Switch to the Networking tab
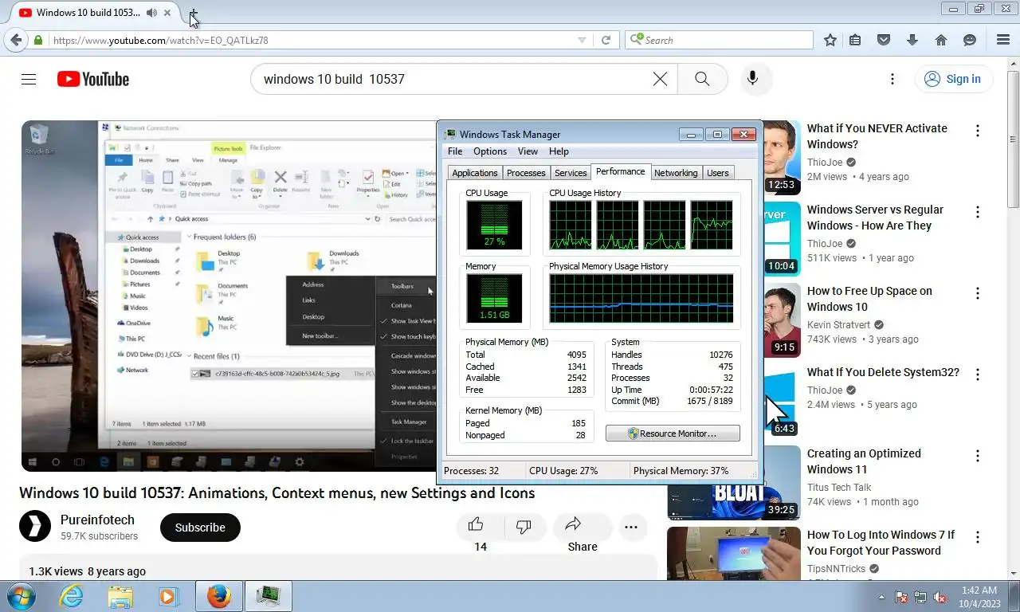The width and height of the screenshot is (1020, 612). click(676, 173)
